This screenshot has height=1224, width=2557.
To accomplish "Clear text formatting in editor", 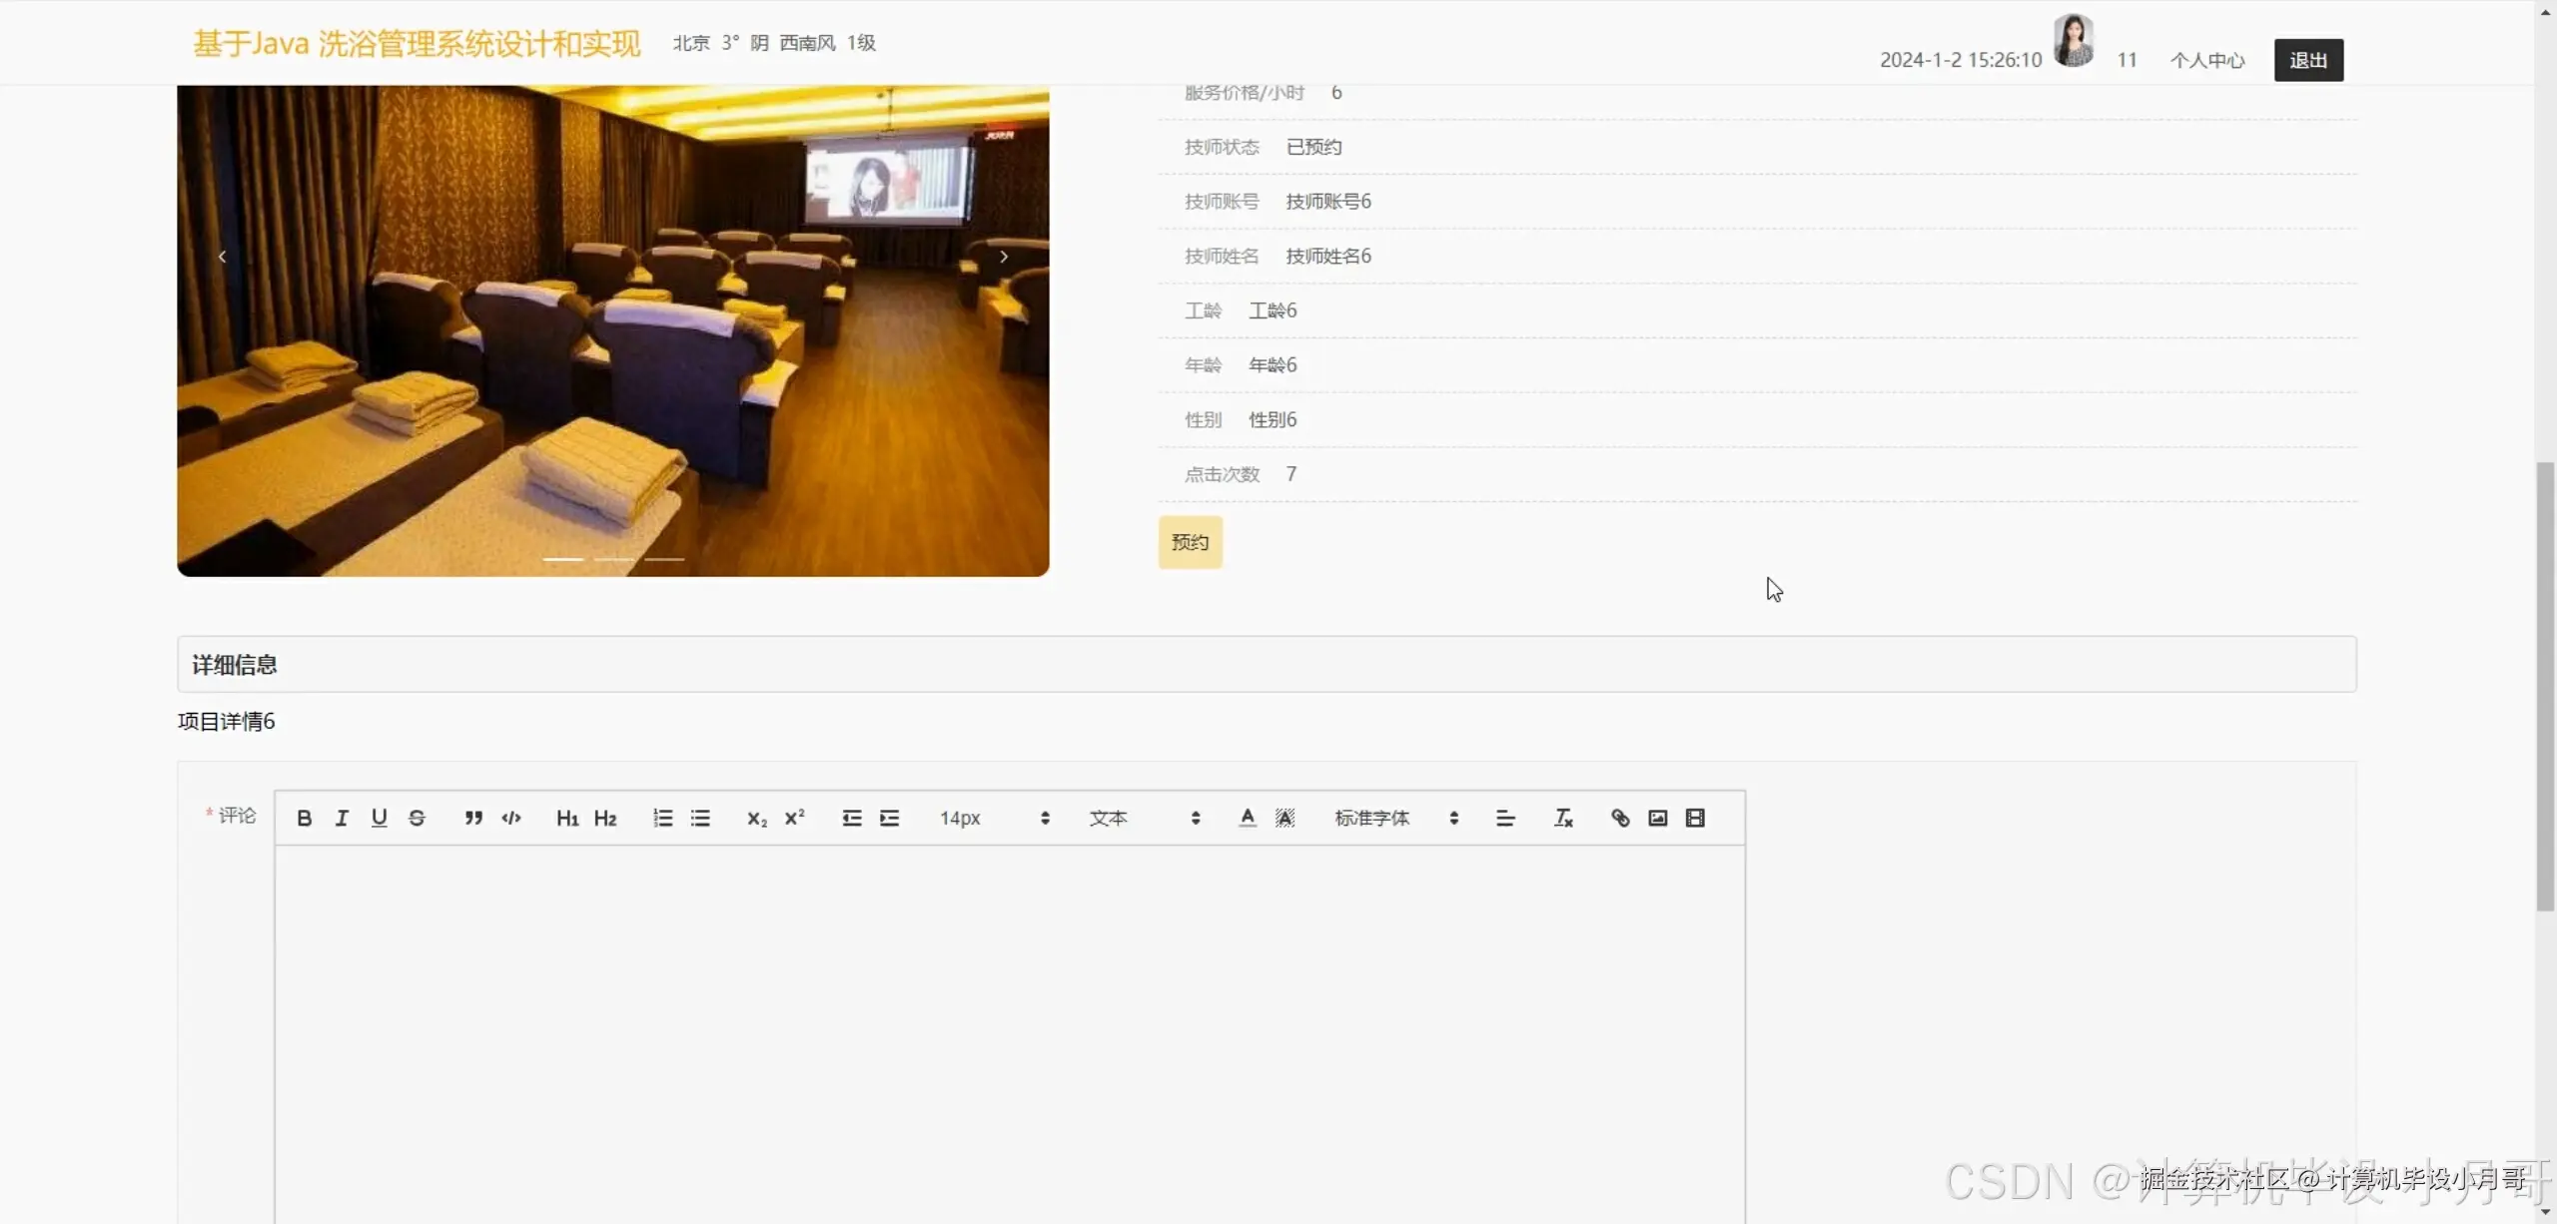I will [1563, 818].
